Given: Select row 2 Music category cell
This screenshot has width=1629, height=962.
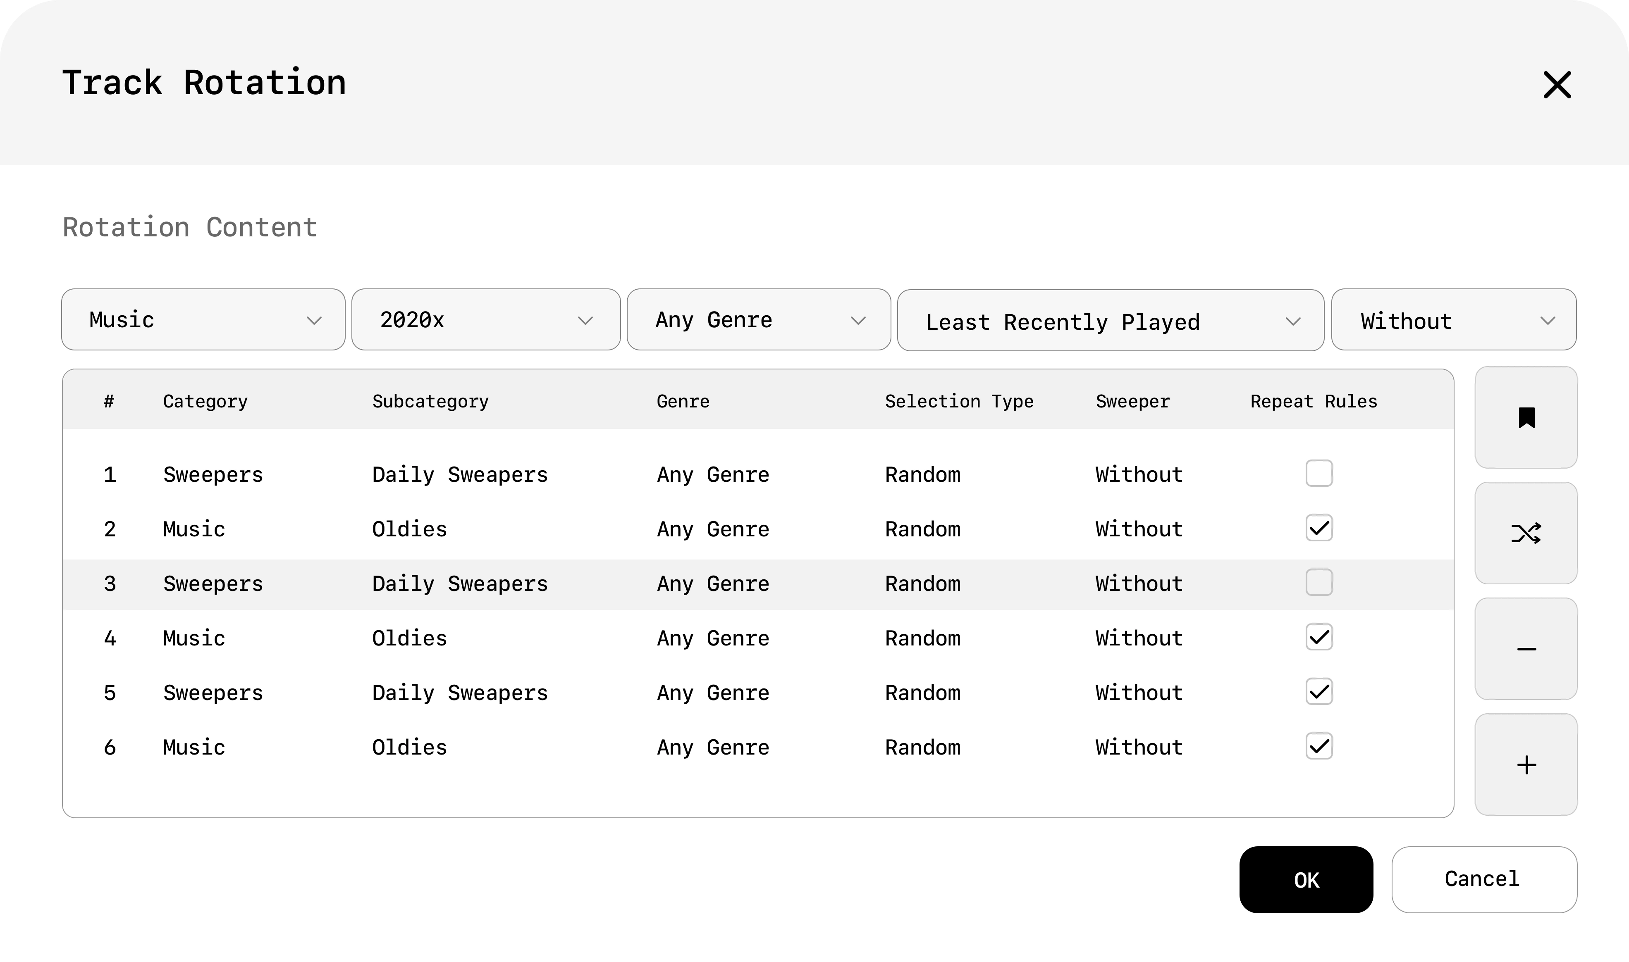Looking at the screenshot, I should pos(194,529).
